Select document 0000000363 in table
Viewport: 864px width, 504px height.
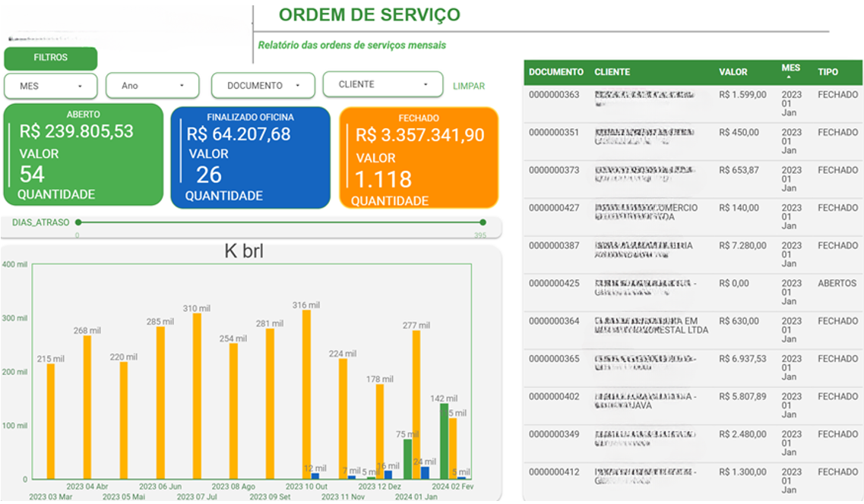tap(554, 95)
